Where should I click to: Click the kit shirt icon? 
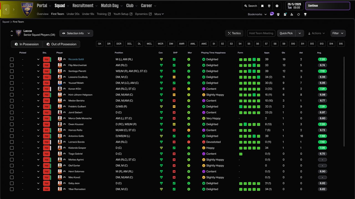coord(278,14)
